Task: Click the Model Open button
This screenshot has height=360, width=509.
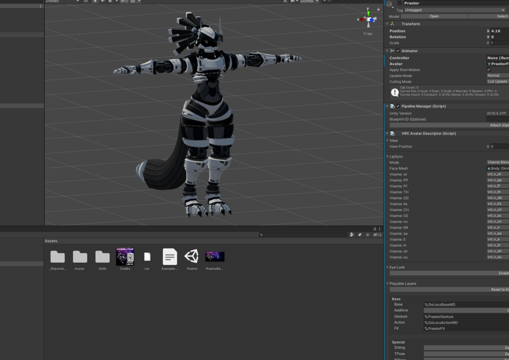Action: click(x=434, y=16)
